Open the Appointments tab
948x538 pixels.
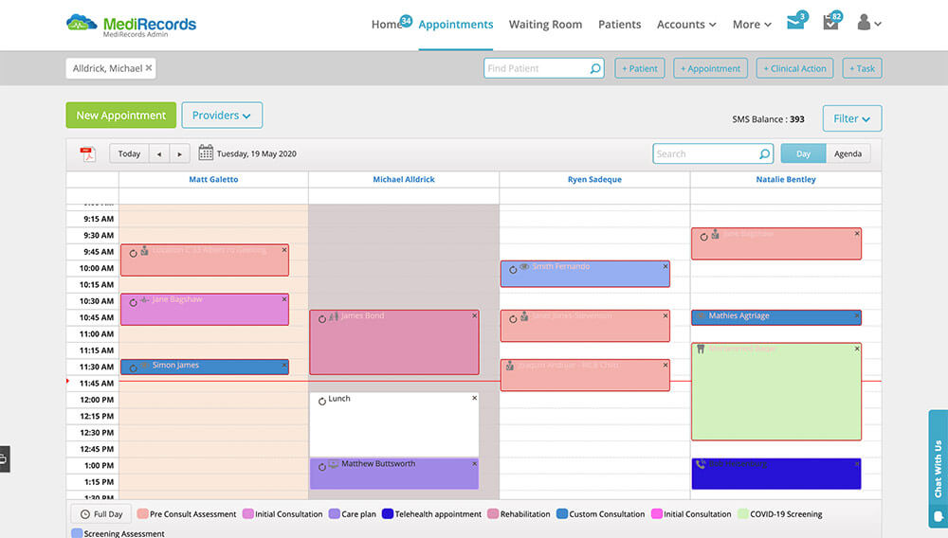tap(456, 24)
